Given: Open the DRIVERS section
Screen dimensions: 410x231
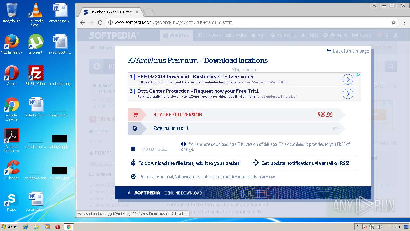Looking at the screenshot, I should [209, 35].
